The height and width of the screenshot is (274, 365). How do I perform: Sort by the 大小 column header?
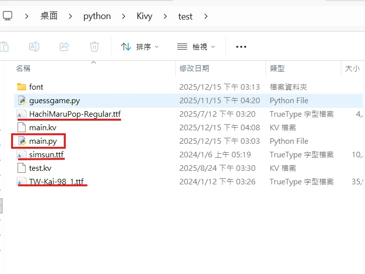[352, 69]
